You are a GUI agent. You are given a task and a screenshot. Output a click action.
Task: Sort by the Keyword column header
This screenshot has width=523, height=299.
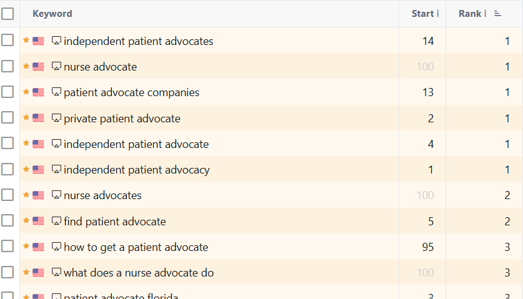52,14
